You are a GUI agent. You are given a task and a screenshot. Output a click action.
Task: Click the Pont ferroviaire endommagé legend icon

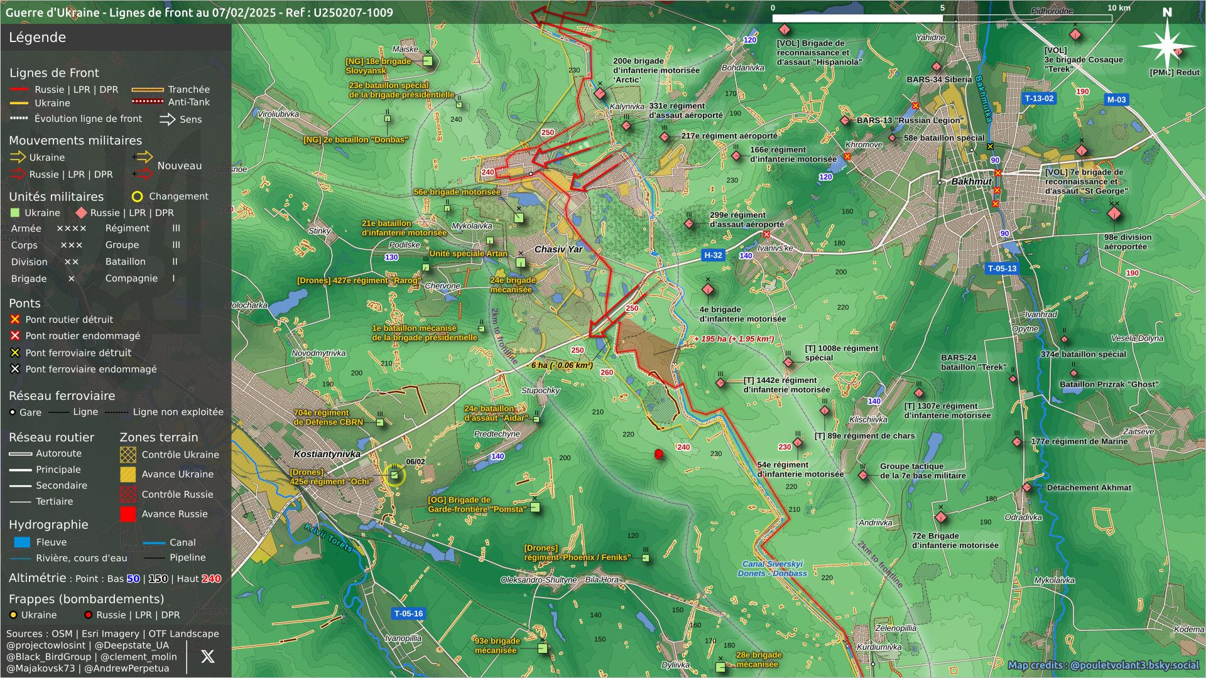coord(15,369)
